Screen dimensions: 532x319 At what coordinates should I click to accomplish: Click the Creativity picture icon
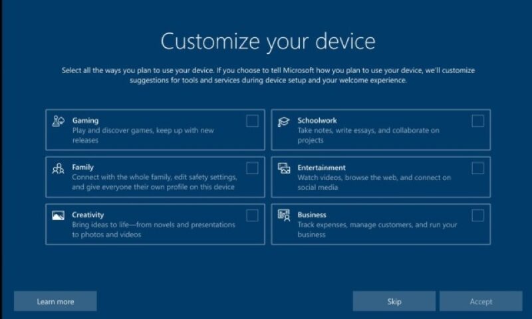point(58,215)
